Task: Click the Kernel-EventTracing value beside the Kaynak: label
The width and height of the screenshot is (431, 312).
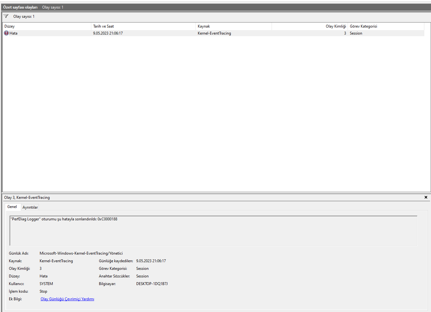Action: (x=56, y=261)
